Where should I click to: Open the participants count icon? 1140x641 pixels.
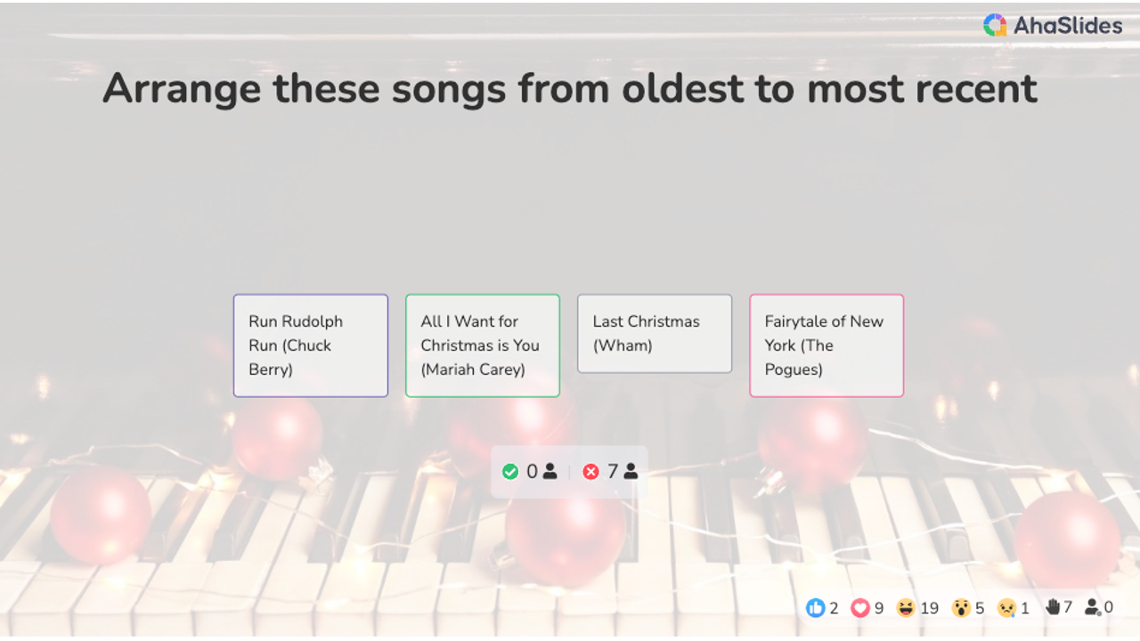pos(1092,608)
